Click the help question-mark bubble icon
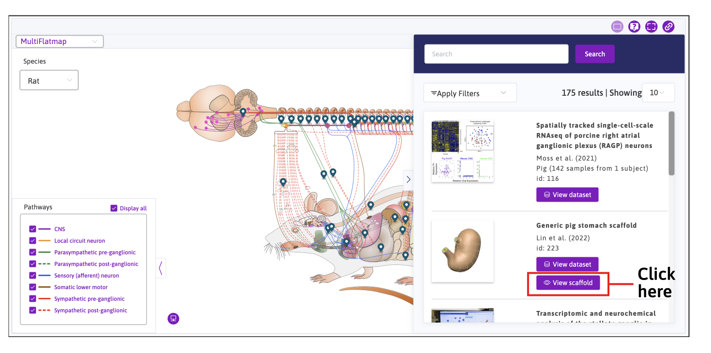Viewport: 711px width, 353px height. [634, 27]
